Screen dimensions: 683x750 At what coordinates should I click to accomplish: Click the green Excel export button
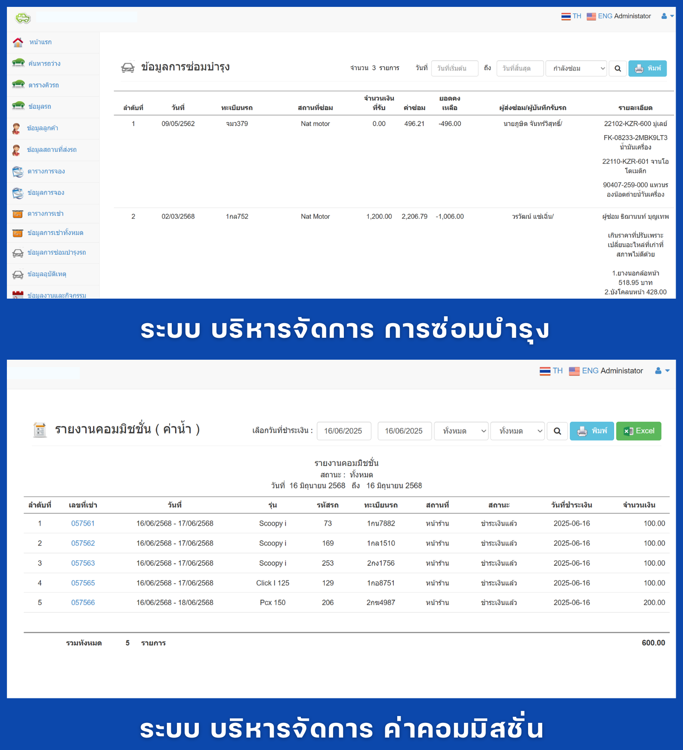(x=639, y=431)
